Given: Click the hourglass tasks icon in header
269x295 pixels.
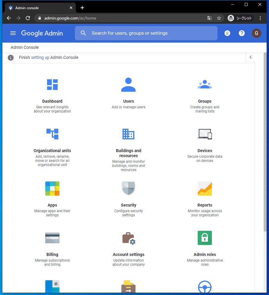Looking at the screenshot, I should (x=227, y=33).
